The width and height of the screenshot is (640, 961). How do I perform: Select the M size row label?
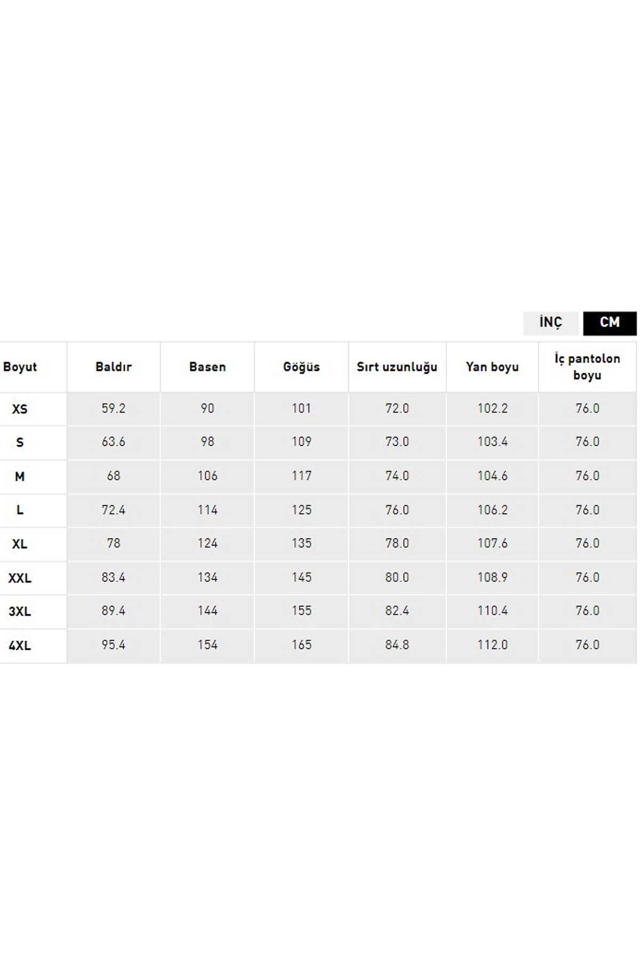tap(20, 477)
